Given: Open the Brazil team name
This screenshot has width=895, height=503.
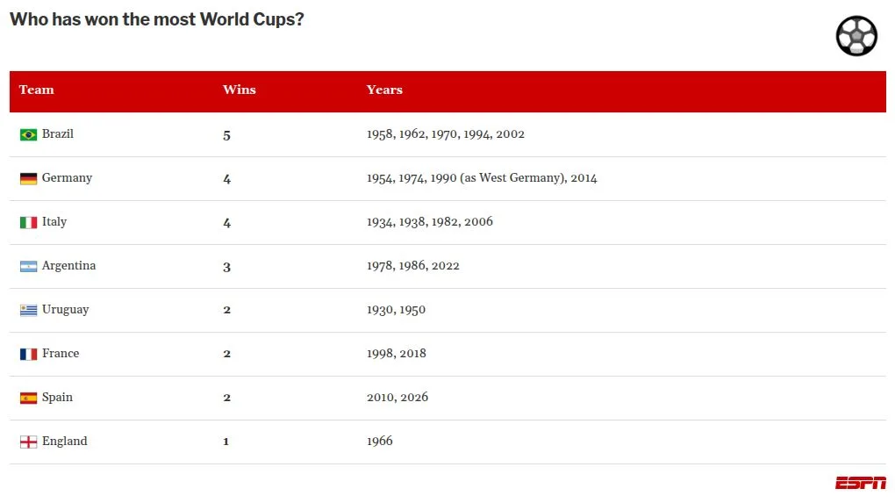Looking at the screenshot, I should pos(58,133).
